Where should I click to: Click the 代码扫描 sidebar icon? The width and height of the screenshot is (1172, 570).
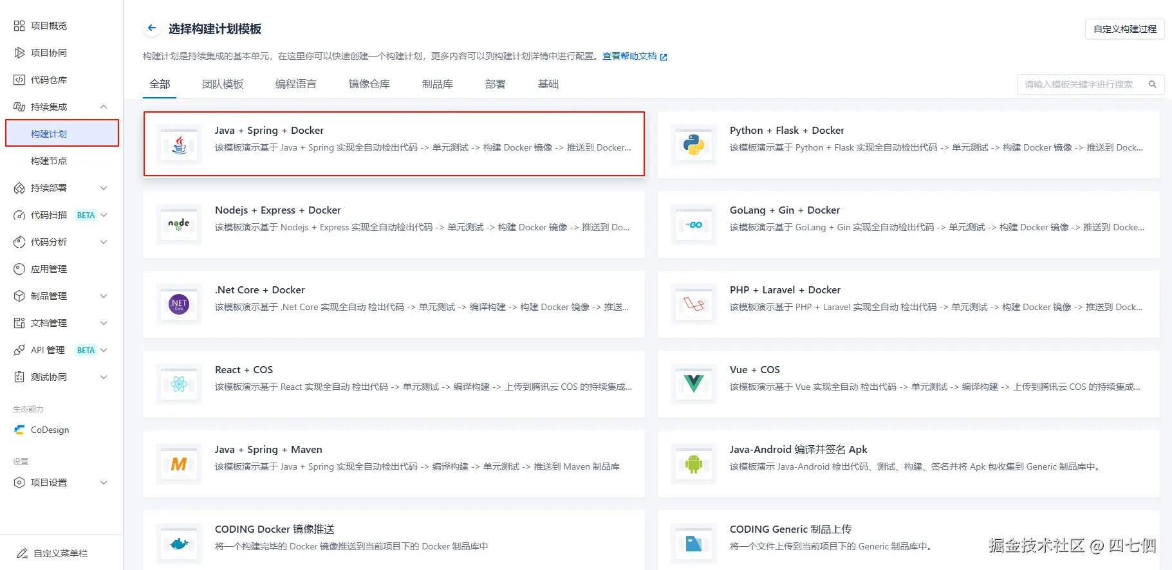19,215
